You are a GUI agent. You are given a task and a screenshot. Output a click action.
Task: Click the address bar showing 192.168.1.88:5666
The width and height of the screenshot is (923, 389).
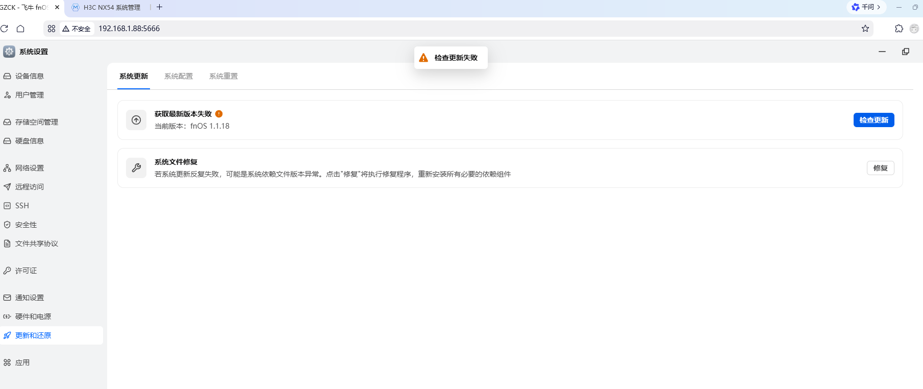(x=458, y=29)
